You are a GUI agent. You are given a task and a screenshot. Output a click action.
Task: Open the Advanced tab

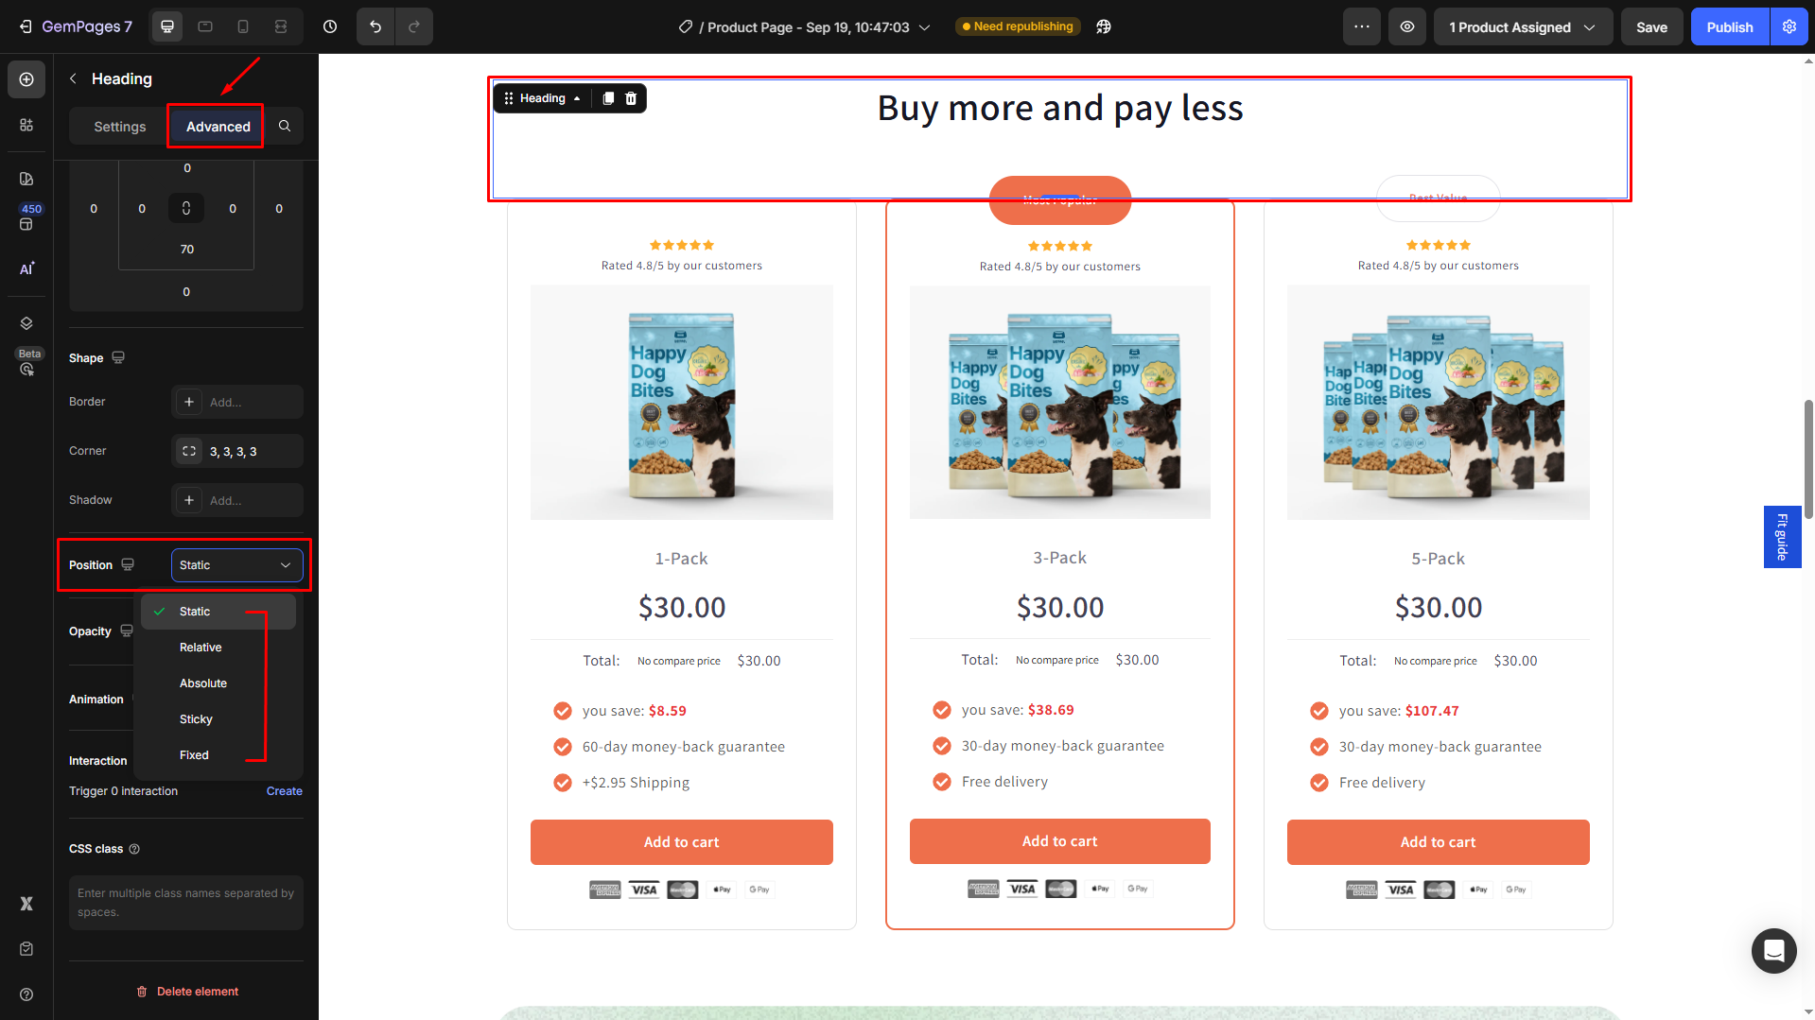click(x=218, y=127)
